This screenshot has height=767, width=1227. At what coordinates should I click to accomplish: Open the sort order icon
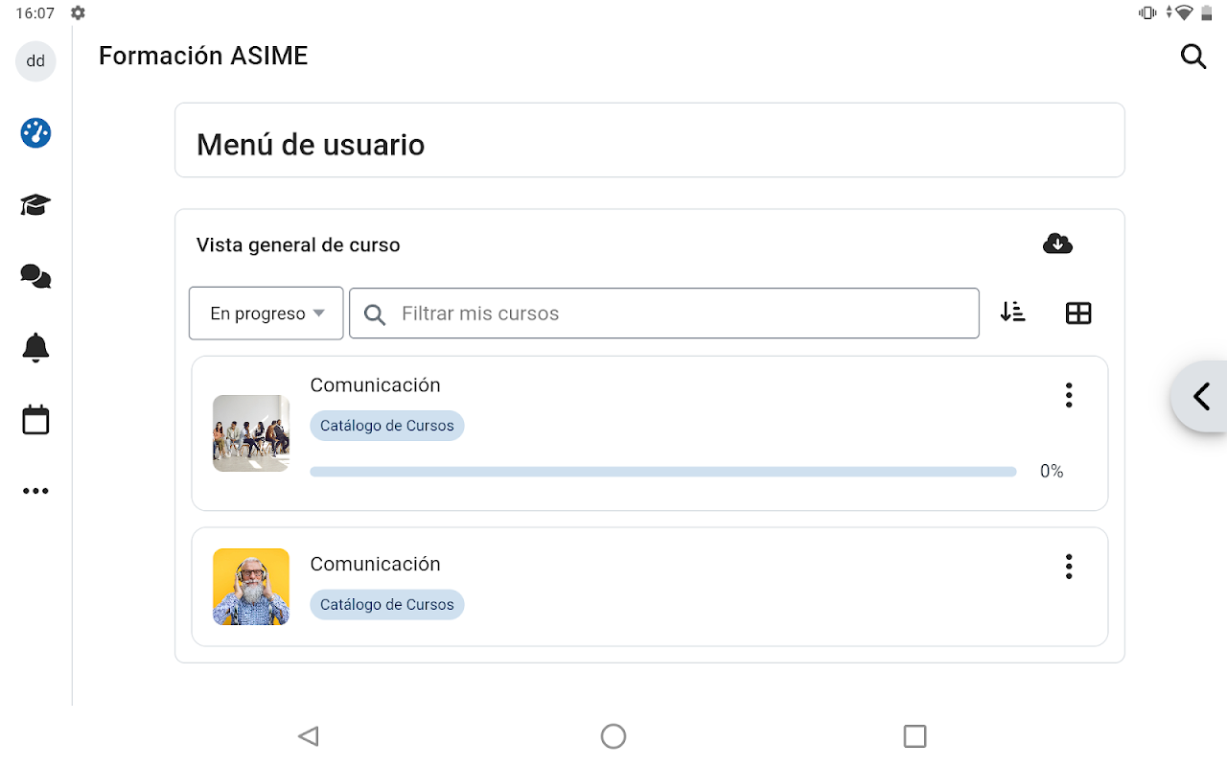pyautogui.click(x=1013, y=313)
